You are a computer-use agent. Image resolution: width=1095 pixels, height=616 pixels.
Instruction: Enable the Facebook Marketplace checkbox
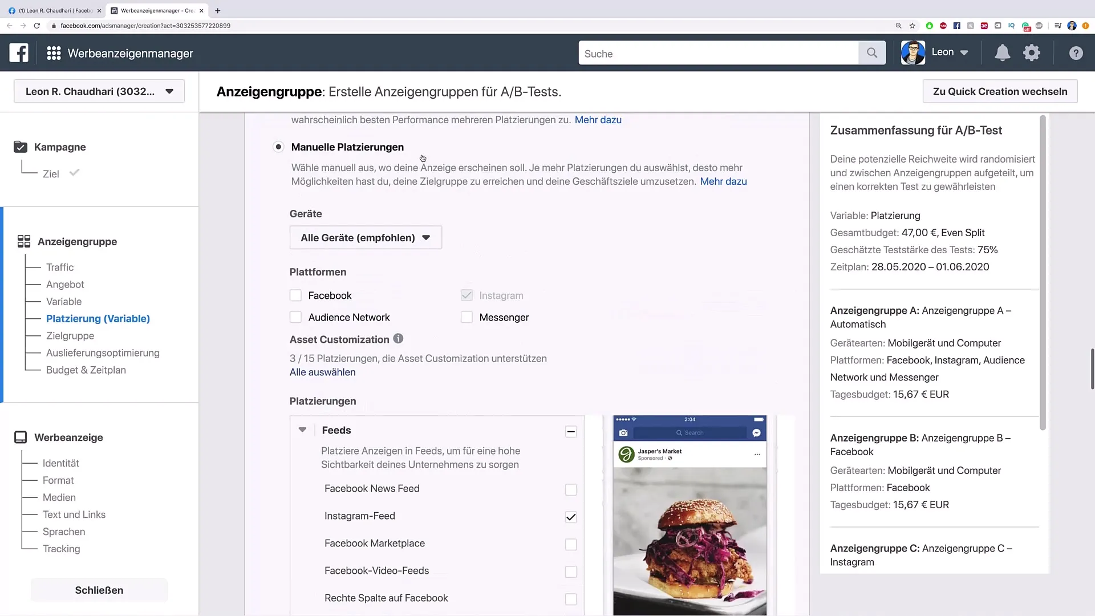[x=570, y=544]
